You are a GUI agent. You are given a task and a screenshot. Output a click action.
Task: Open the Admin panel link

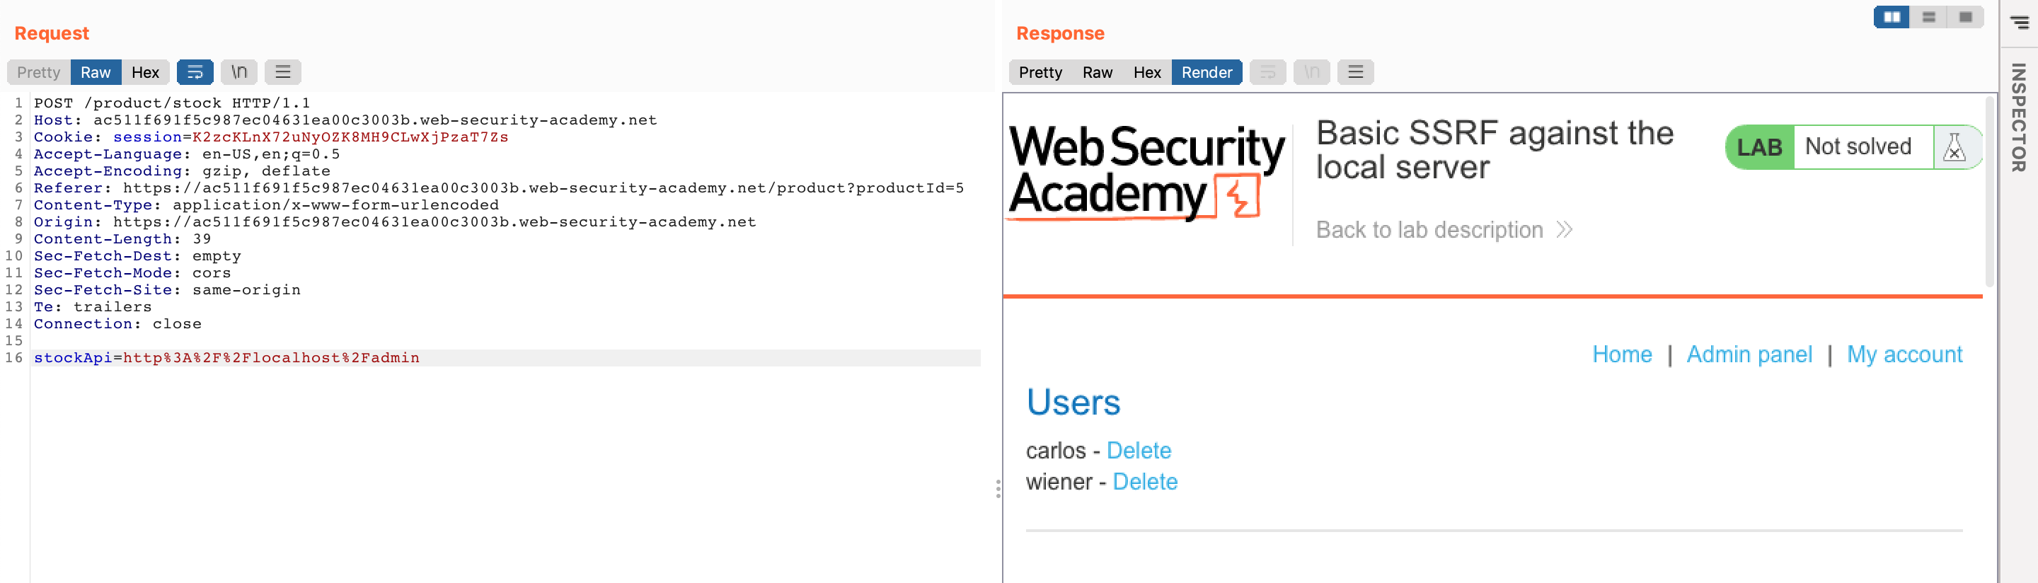[x=1749, y=354]
